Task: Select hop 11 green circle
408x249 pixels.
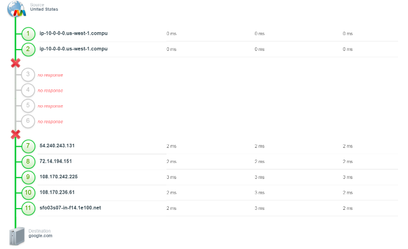Action: pos(28,208)
